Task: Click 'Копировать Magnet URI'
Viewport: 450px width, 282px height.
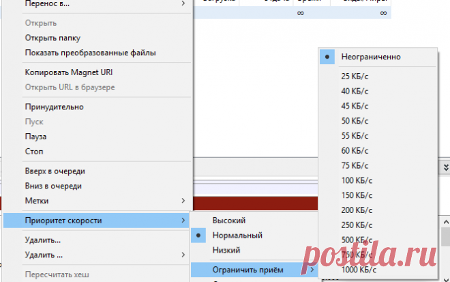Action: 97,72
